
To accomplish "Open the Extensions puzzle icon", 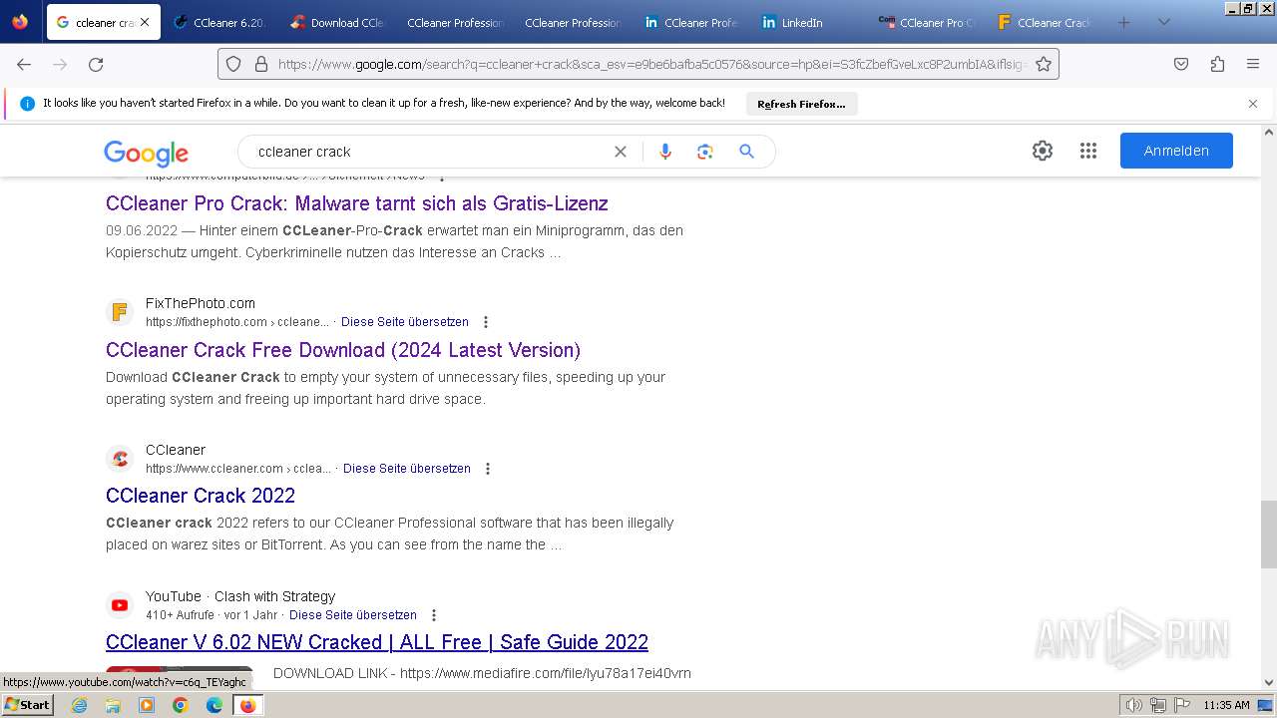I will click(1217, 64).
